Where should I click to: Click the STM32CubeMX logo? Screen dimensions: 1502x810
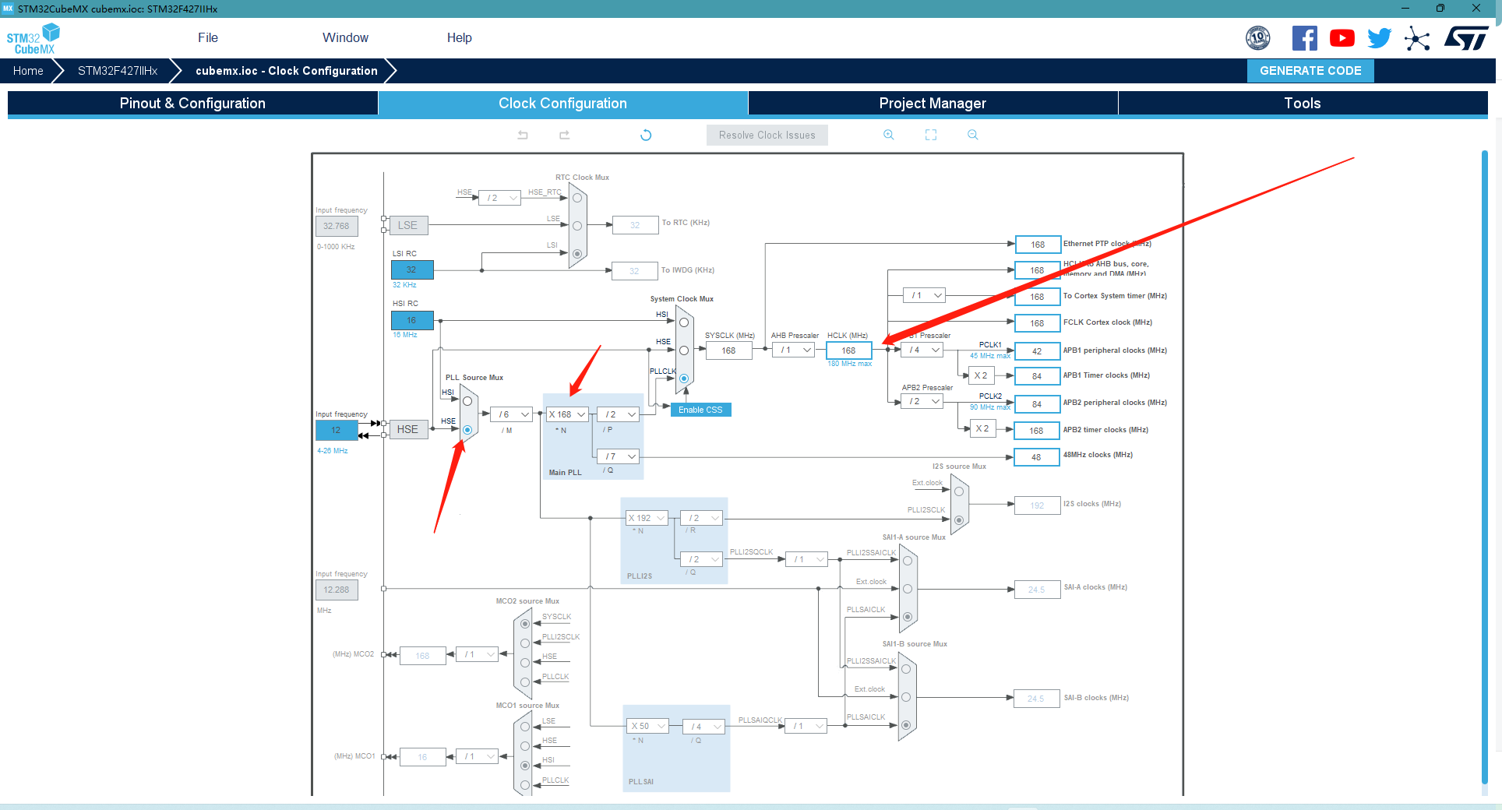coord(33,38)
